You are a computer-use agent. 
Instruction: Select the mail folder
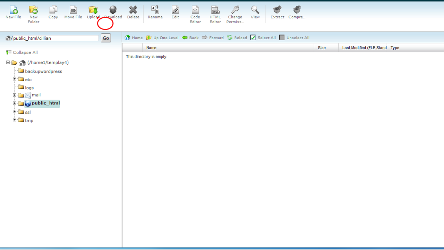(x=36, y=95)
